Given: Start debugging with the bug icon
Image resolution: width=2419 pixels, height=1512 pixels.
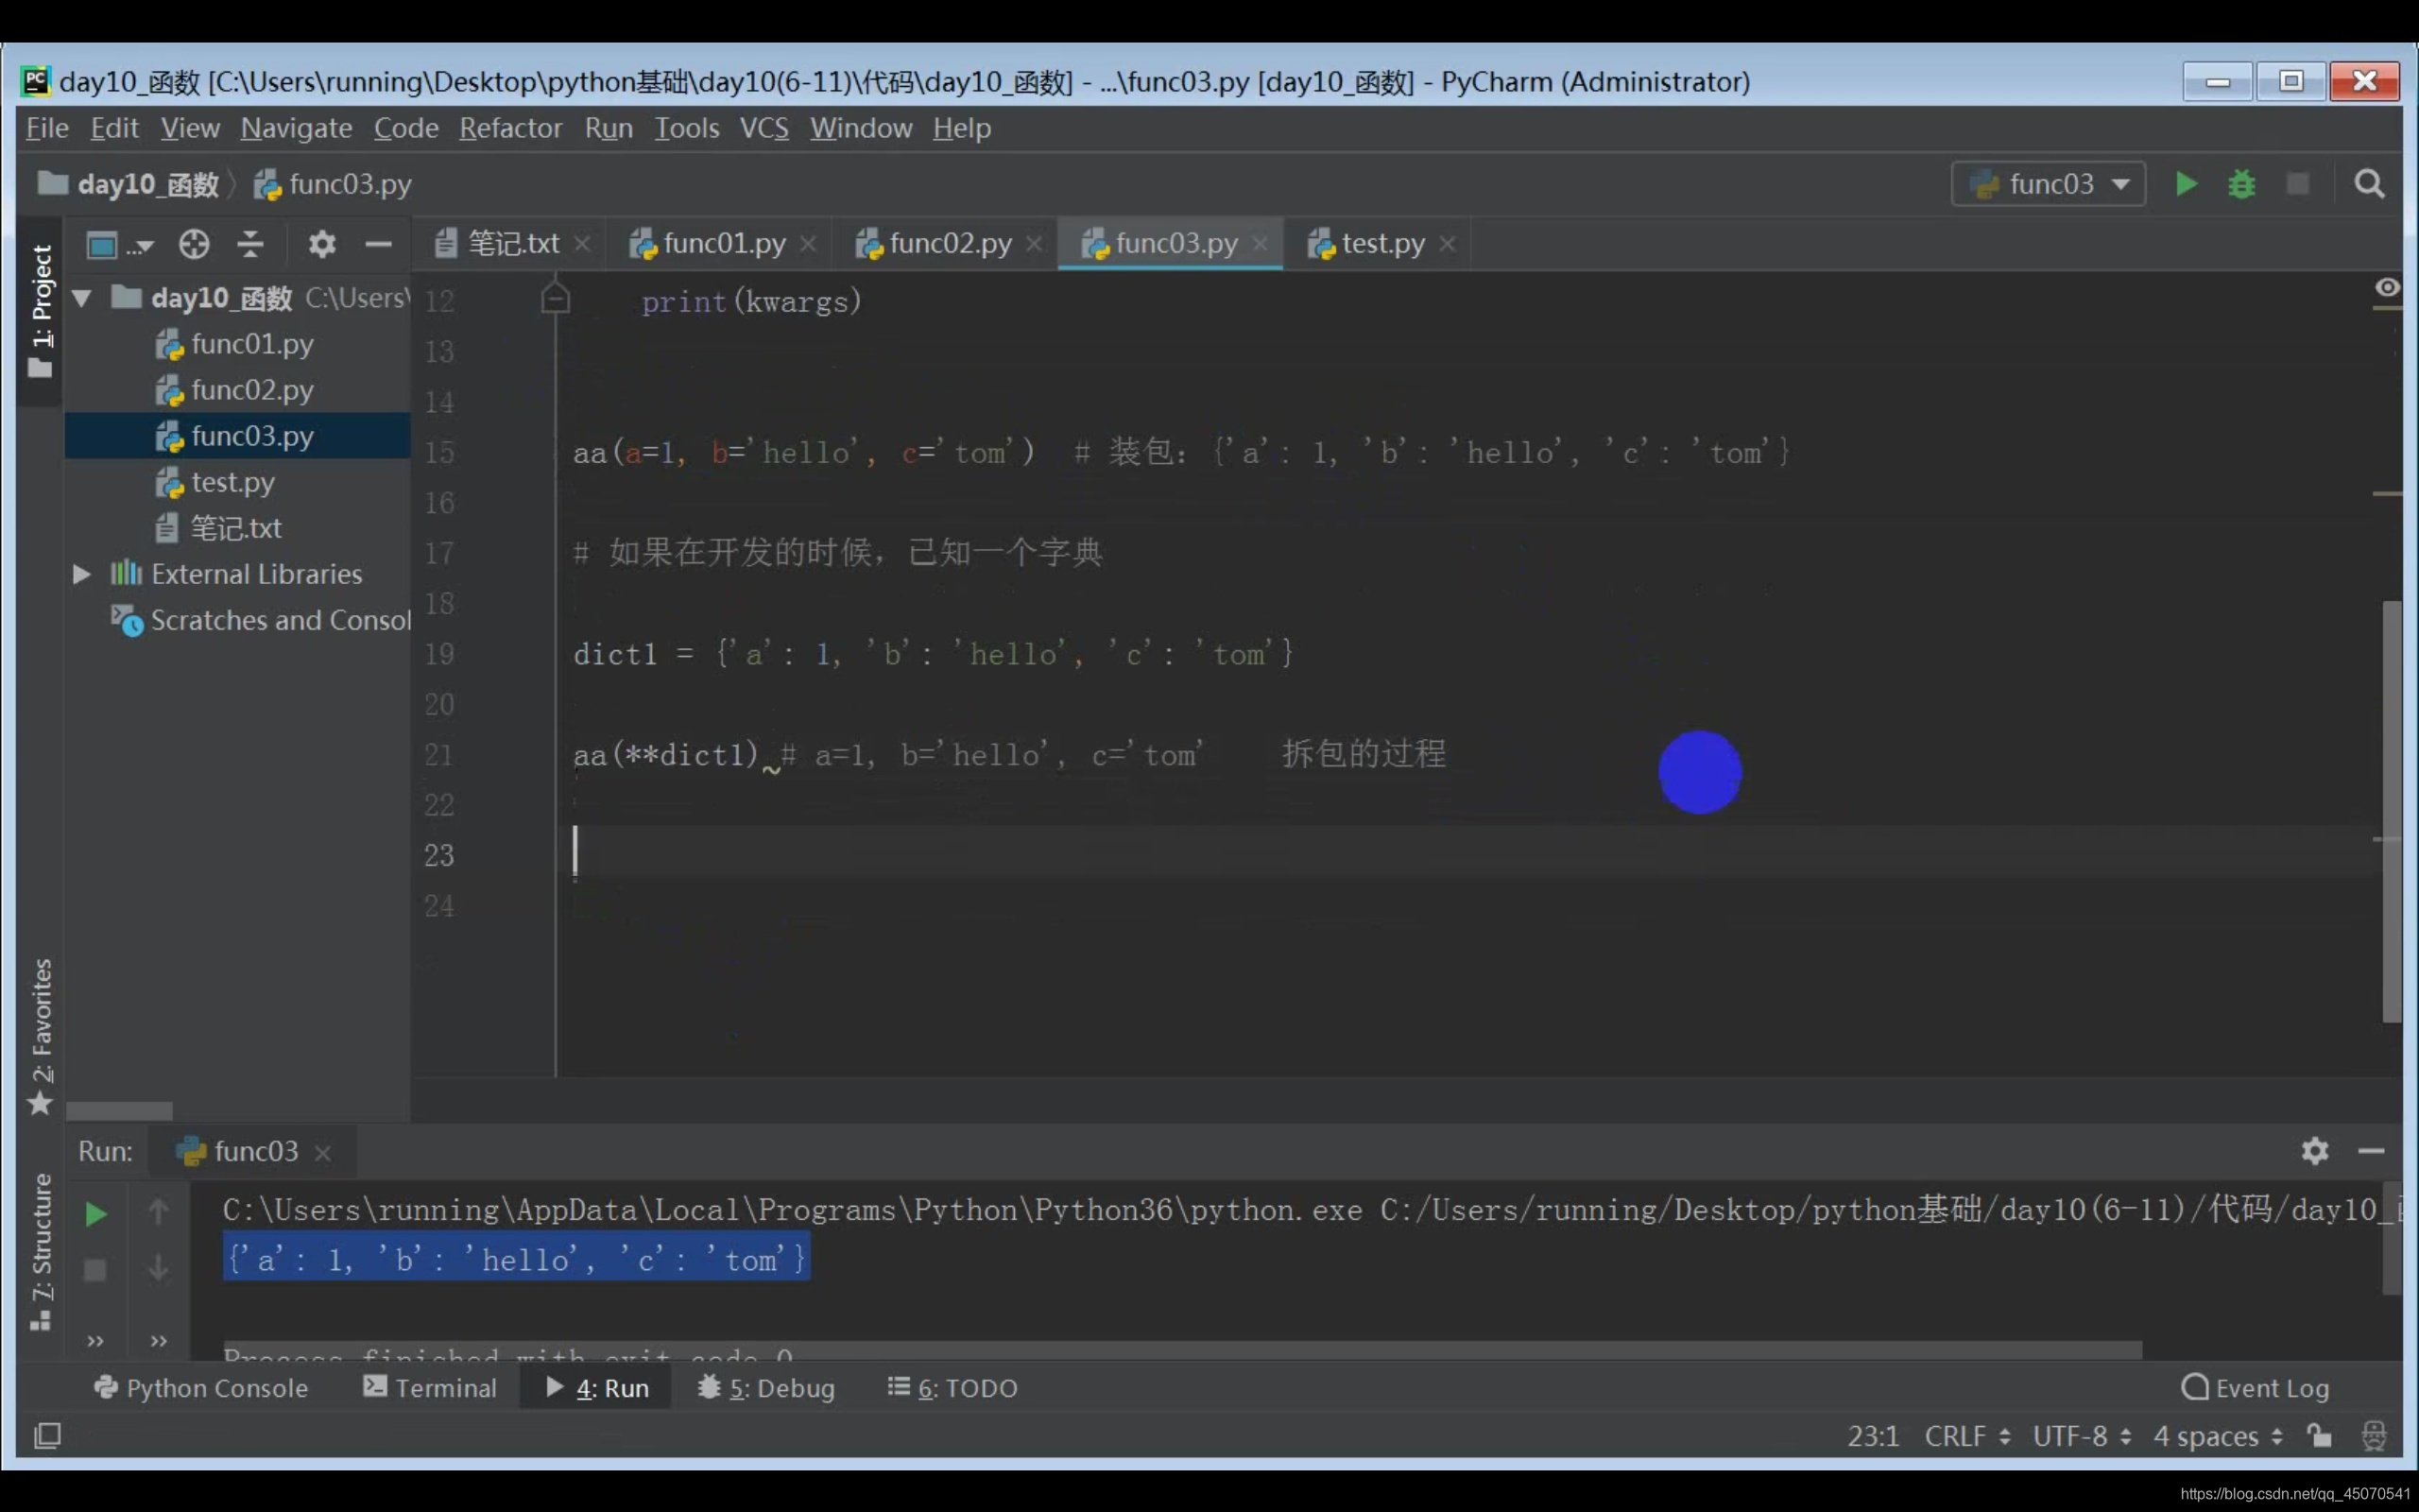Looking at the screenshot, I should [x=2241, y=184].
